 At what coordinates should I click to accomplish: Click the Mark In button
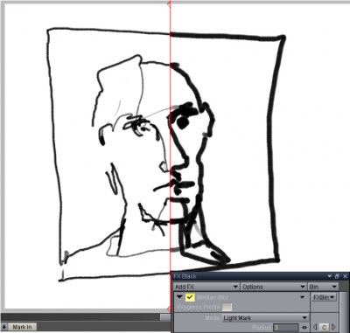pyautogui.click(x=22, y=327)
